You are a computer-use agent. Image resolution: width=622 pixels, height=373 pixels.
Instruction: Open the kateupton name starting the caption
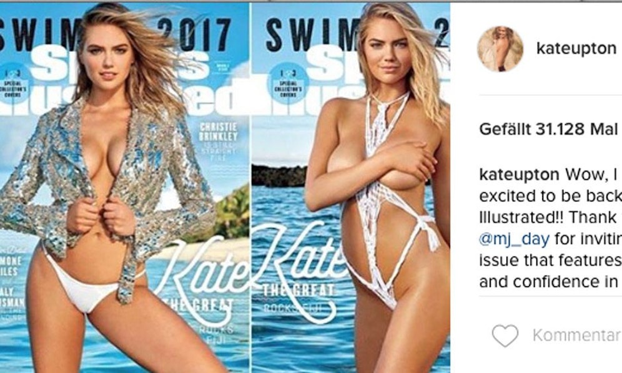pos(519,174)
